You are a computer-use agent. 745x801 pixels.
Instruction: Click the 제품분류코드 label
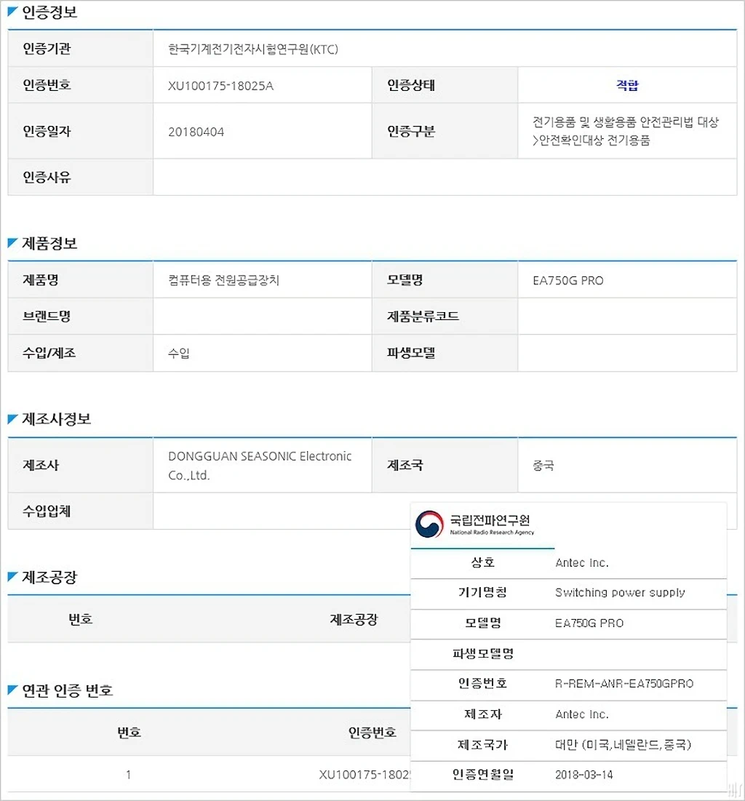[x=423, y=316]
